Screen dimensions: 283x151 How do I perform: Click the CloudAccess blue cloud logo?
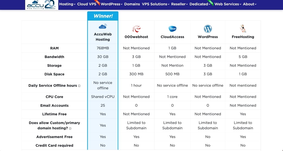tap(172, 28)
